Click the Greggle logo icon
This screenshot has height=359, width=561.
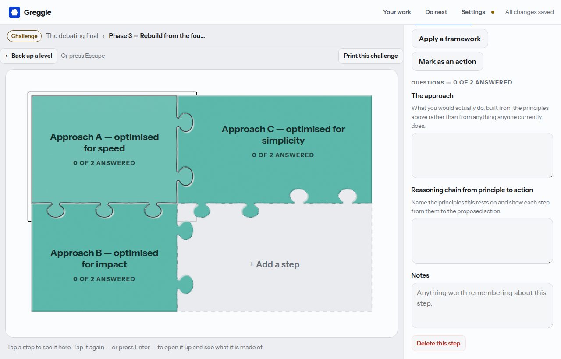[14, 12]
